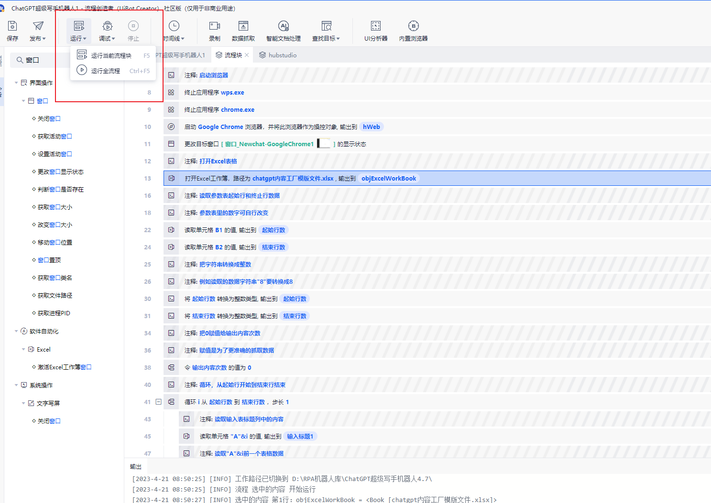Choose 运行全流程 from the run menu
The image size is (711, 503).
click(x=113, y=71)
